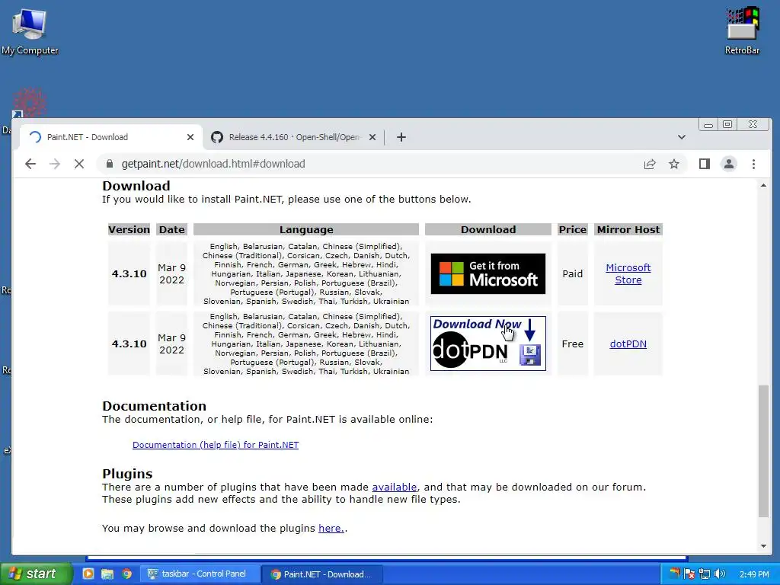Click the 2:49 PM clock

pos(754,574)
